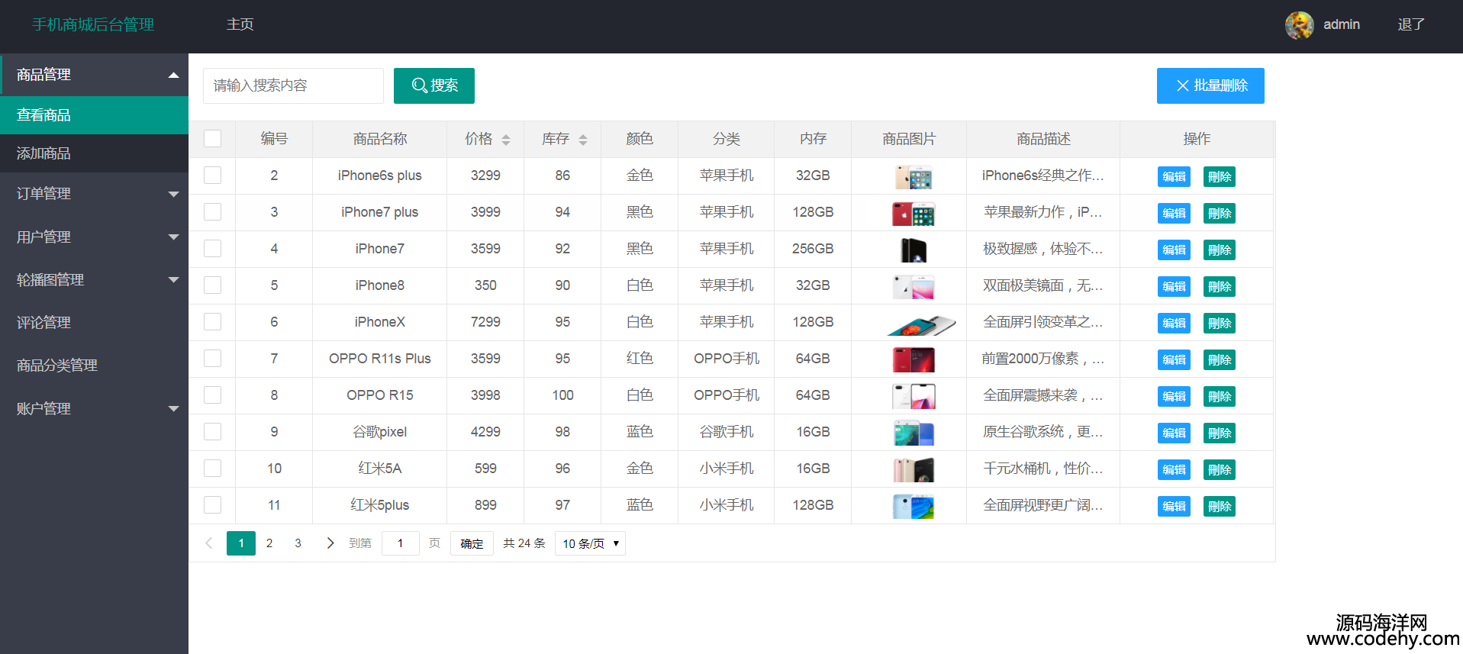Go to page 3
Image resolution: width=1463 pixels, height=654 pixels.
(x=298, y=543)
